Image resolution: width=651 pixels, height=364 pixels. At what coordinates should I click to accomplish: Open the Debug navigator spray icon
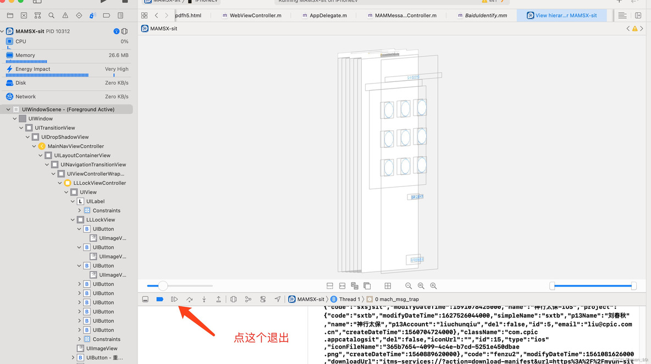tap(92, 15)
